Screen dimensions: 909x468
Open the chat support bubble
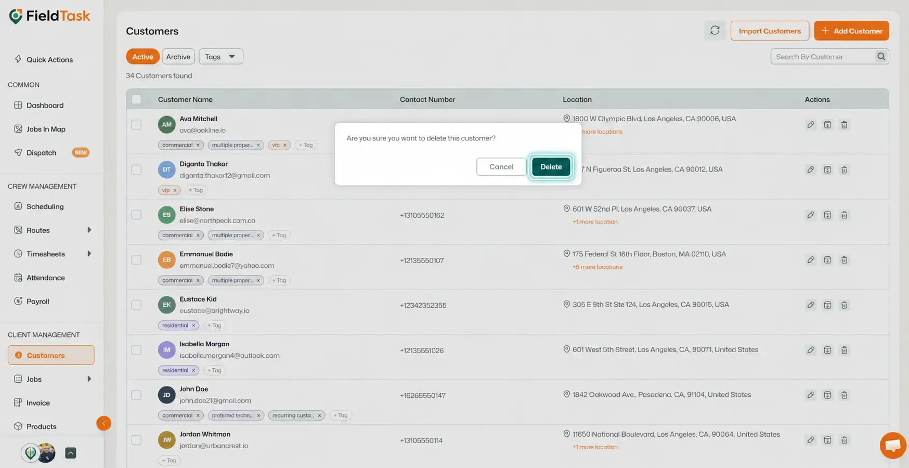pyautogui.click(x=893, y=446)
